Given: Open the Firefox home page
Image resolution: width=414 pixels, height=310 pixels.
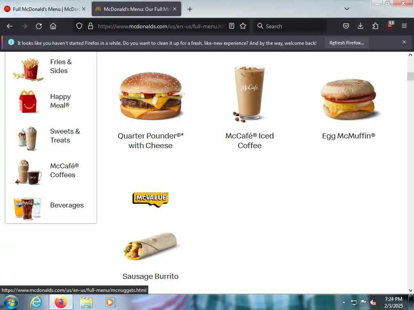Looking at the screenshot, I should [53, 26].
